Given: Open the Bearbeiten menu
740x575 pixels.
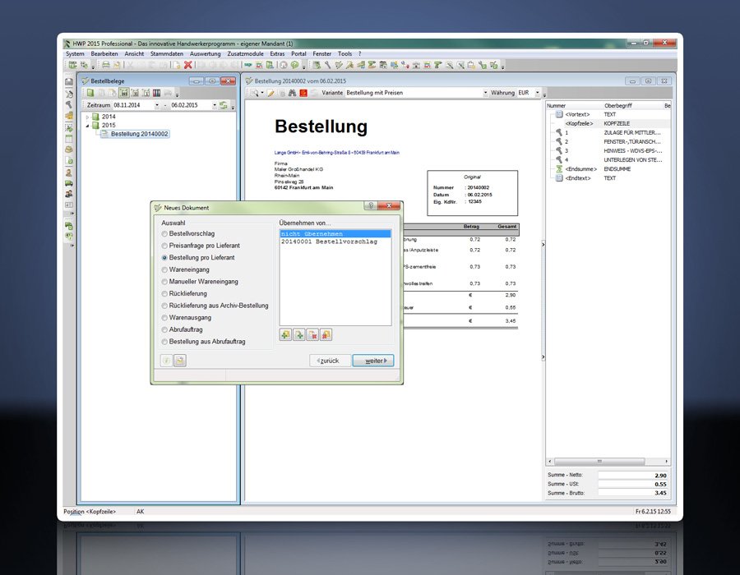Looking at the screenshot, I should coord(104,53).
